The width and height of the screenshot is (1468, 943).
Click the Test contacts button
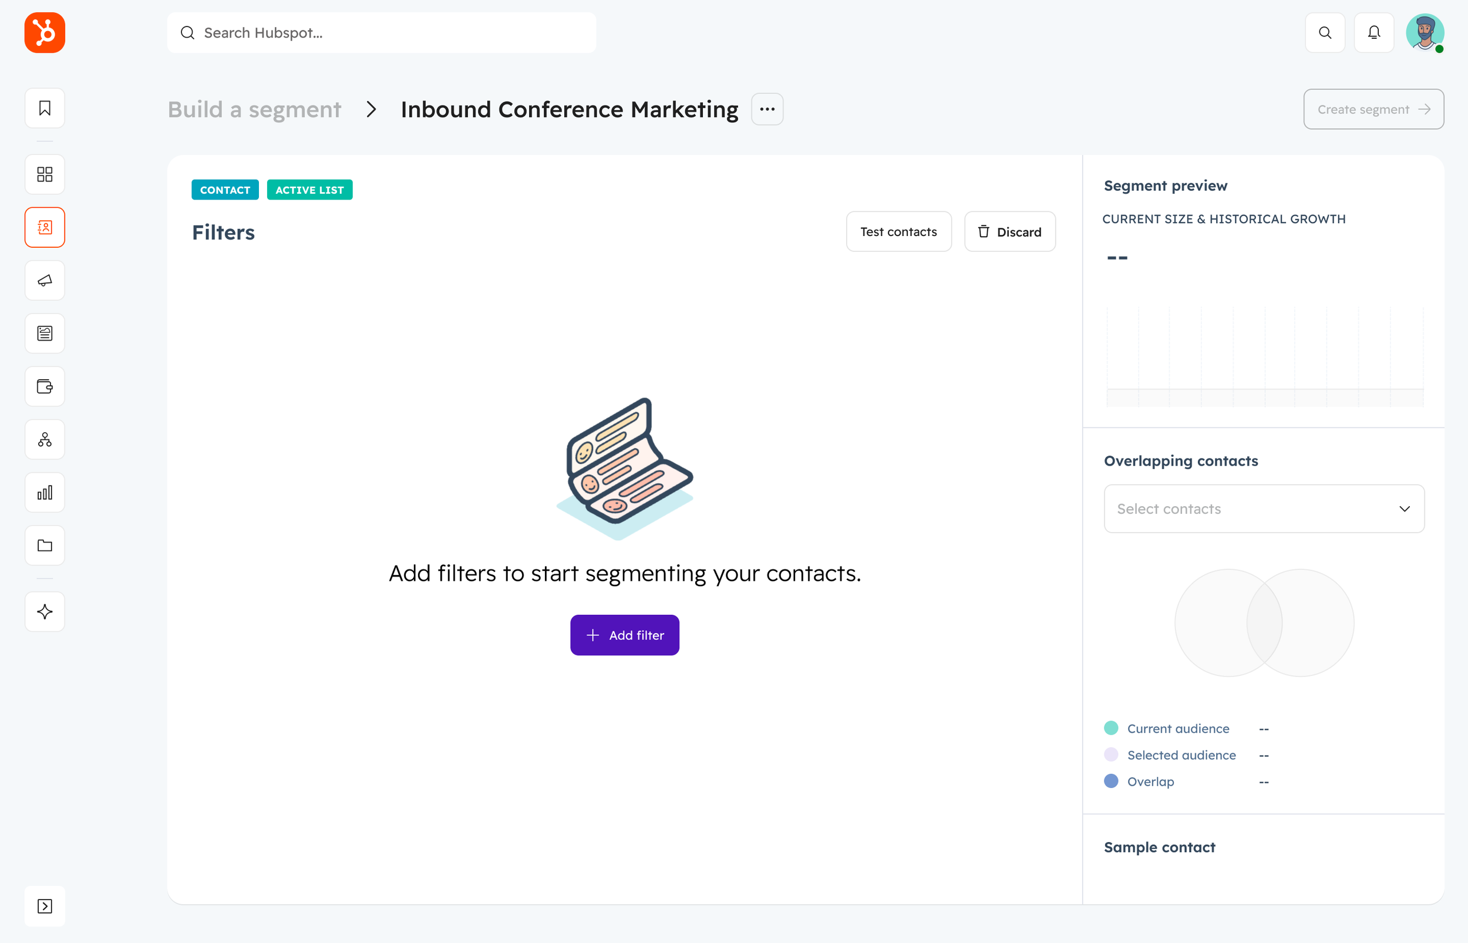coord(898,231)
